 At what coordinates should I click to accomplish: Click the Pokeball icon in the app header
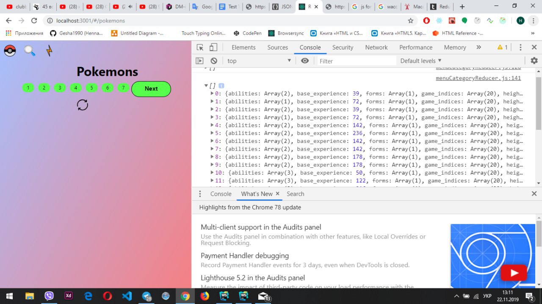point(10,51)
